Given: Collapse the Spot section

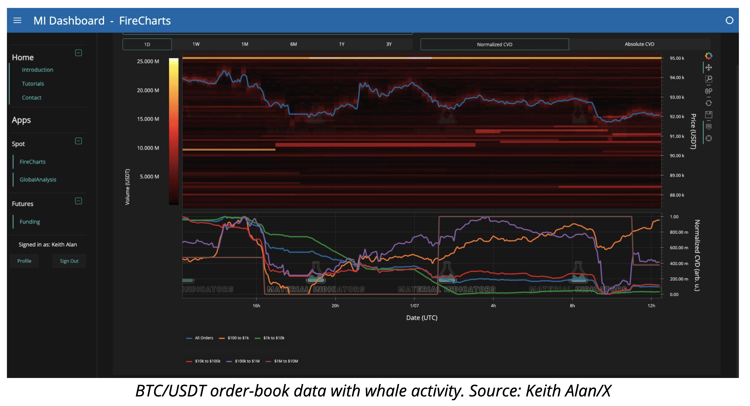Looking at the screenshot, I should 78,141.
